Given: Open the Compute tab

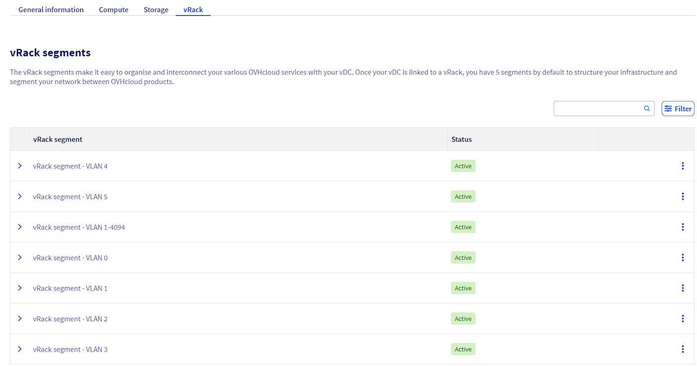Looking at the screenshot, I should pyautogui.click(x=114, y=9).
